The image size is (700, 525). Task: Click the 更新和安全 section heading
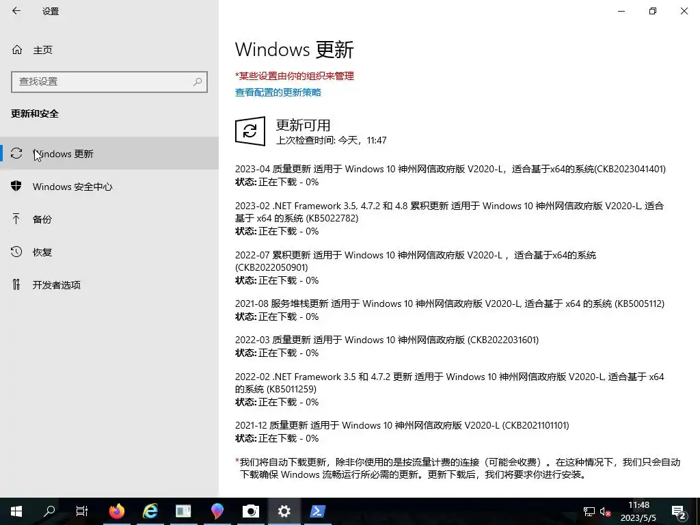35,114
